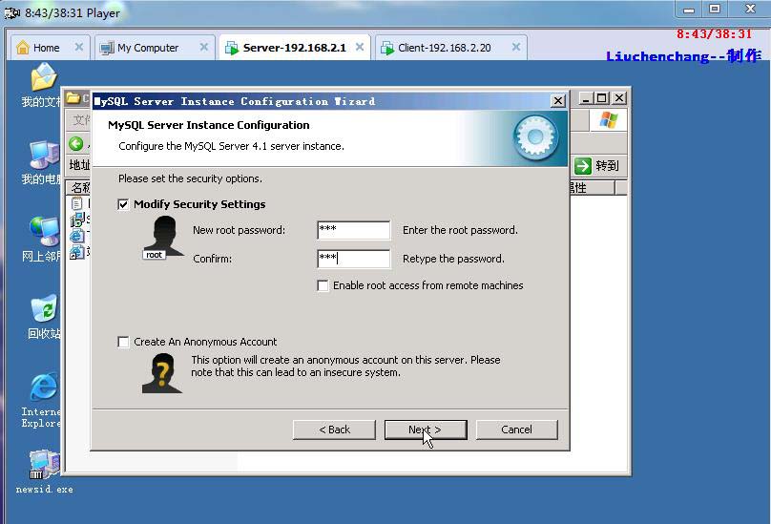Click the 转到 go button in Explorer window

[597, 166]
